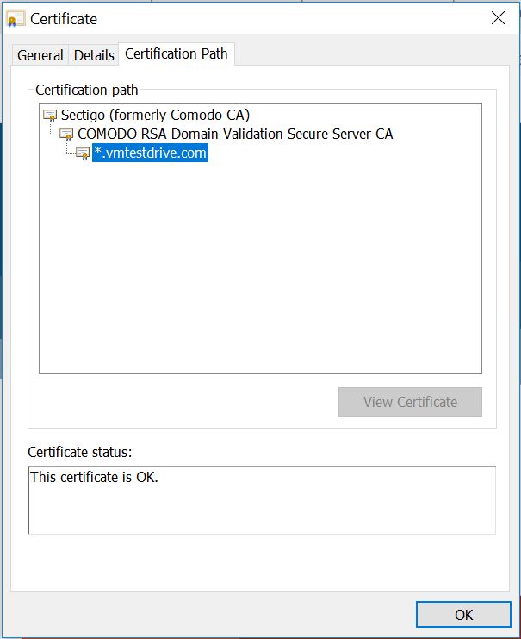521x639 pixels.
Task: Close the Certificate dialog window
Action: point(497,18)
